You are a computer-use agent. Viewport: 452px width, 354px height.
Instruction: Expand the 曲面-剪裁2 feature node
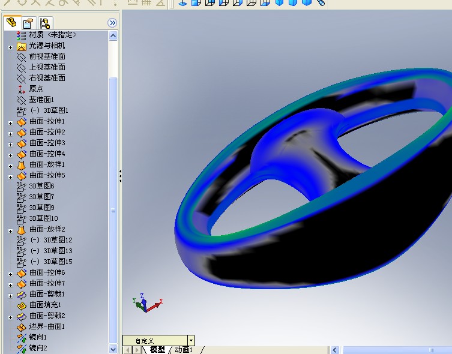tap(10, 318)
